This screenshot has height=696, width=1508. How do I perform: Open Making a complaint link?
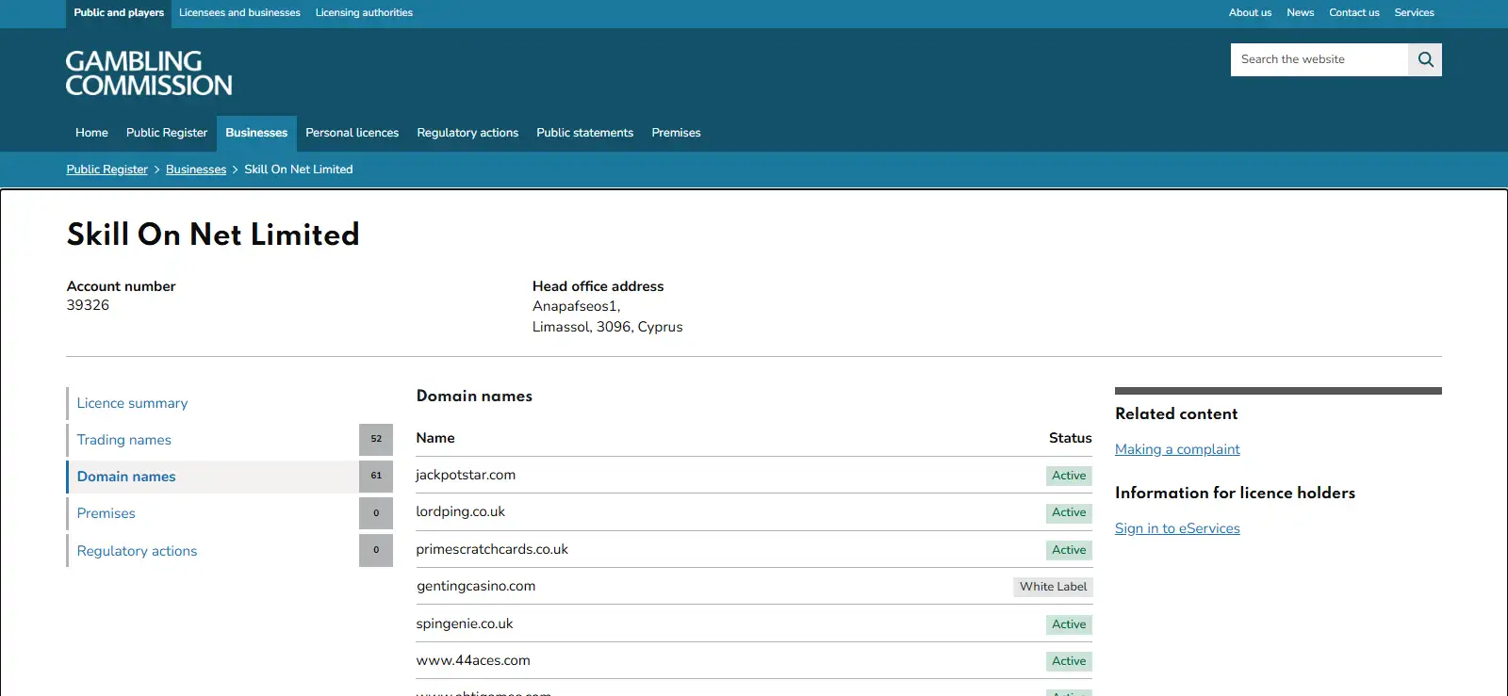pyautogui.click(x=1177, y=449)
